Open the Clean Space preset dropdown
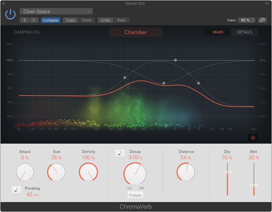 (x=56, y=11)
